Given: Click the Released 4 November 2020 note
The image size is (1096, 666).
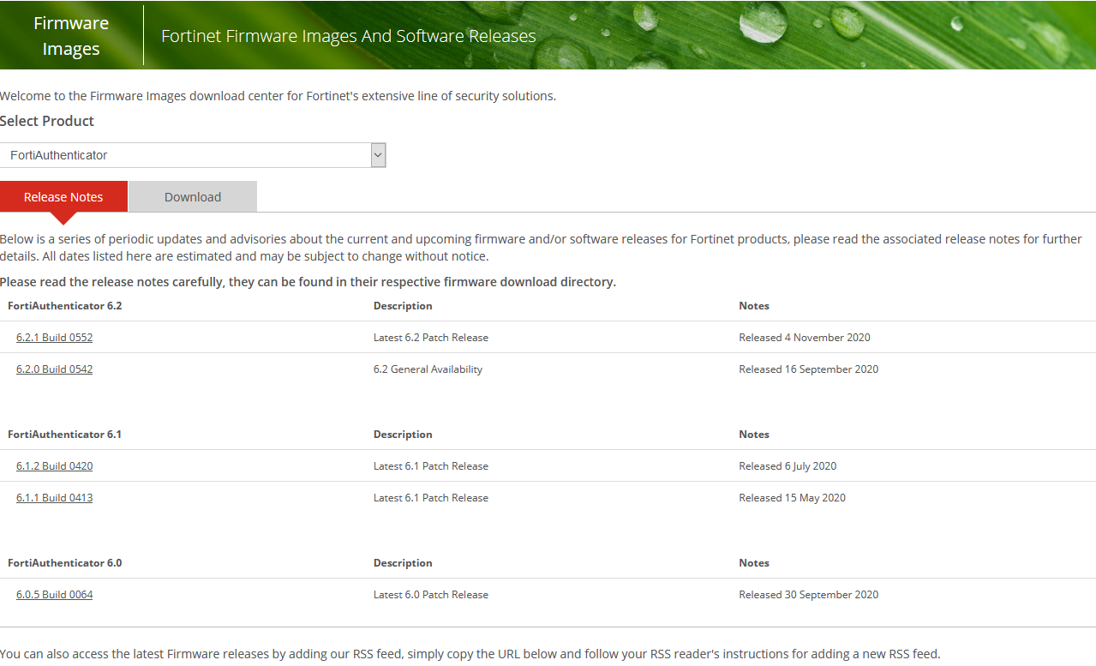Looking at the screenshot, I should 804,337.
